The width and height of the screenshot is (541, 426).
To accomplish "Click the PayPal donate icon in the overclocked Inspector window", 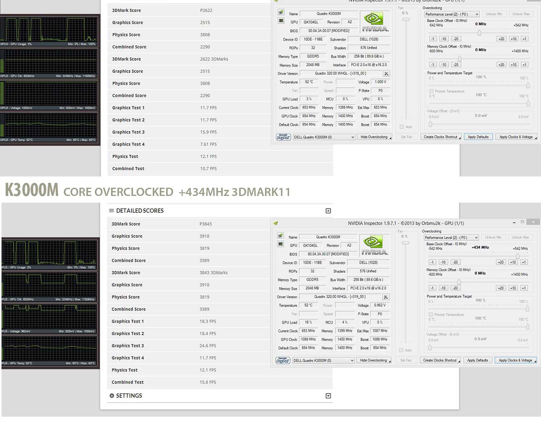I will pos(283,361).
